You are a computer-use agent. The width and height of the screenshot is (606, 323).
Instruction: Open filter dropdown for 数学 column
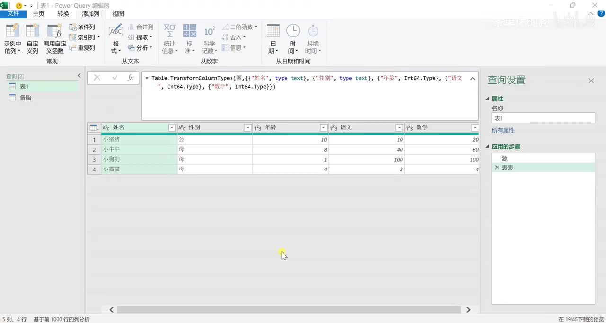click(475, 128)
